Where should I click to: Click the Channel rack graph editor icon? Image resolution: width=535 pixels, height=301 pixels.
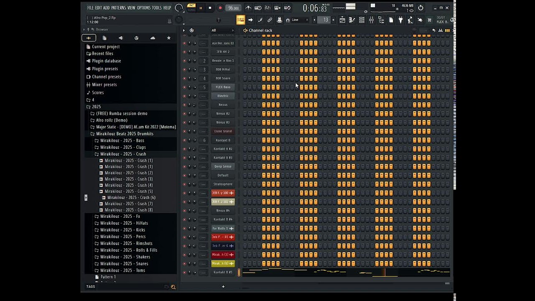[440, 30]
